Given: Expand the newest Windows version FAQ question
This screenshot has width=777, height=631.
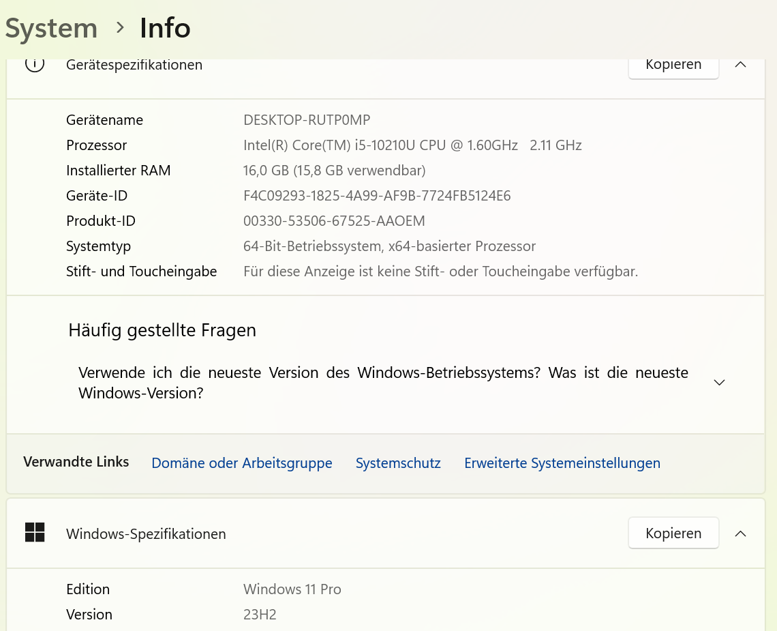Looking at the screenshot, I should 383,383.
